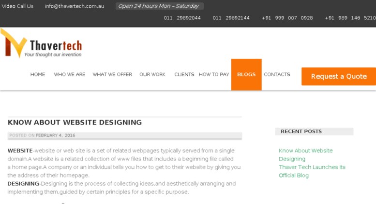The height and width of the screenshot is (204, 376).
Task: Open the Know About Website Designing post title
Action: [x=75, y=122]
